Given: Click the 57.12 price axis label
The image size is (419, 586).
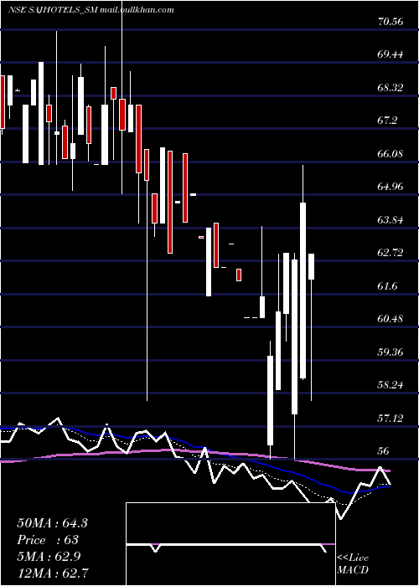Looking at the screenshot, I should (x=391, y=418).
